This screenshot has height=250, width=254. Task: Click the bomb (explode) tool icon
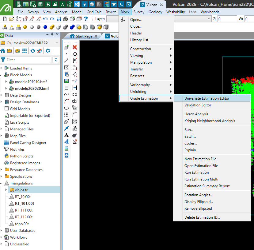click(x=75, y=135)
